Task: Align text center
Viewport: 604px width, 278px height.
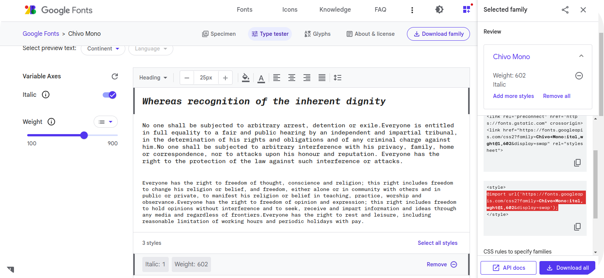Action: click(x=292, y=78)
